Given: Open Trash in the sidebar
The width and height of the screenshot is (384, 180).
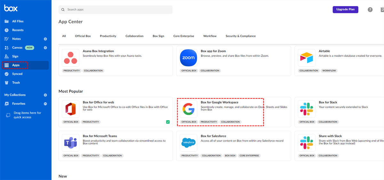Looking at the screenshot, I should pyautogui.click(x=16, y=82).
